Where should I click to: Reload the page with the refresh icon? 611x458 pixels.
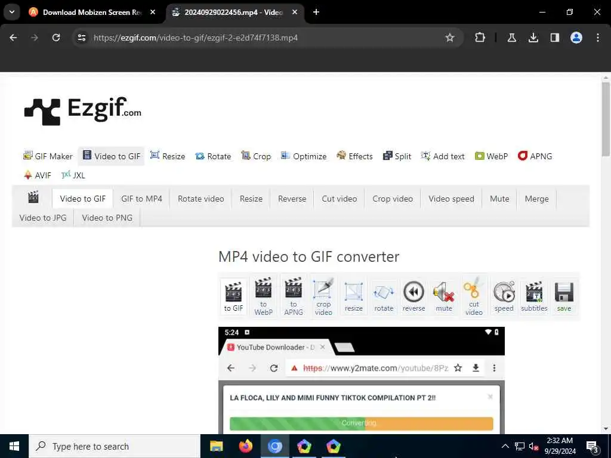tap(56, 38)
